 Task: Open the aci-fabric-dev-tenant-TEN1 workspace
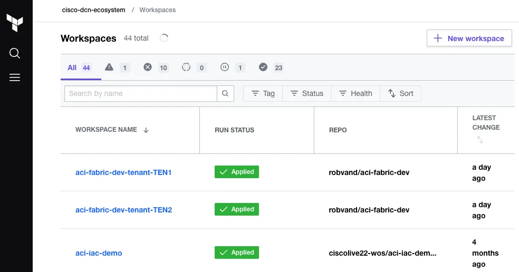click(x=123, y=172)
